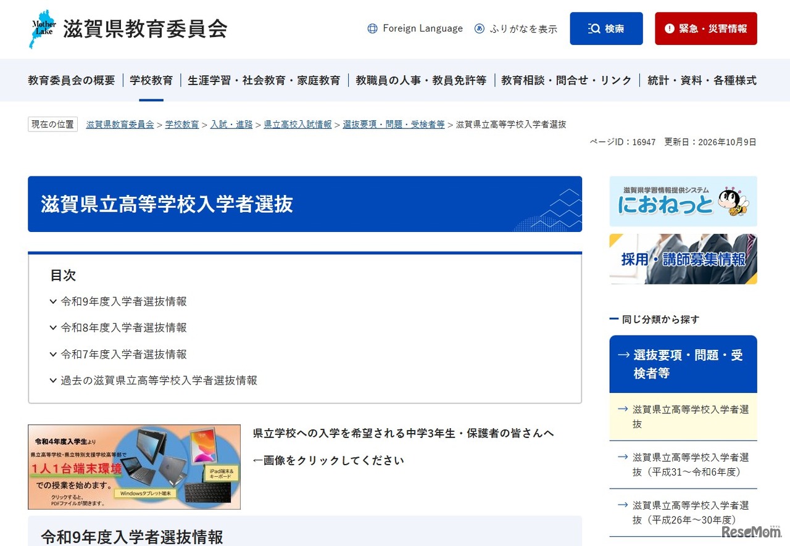Click text 県立学校への入学を希望される中学3年生・保護者の皆さんへ

pyautogui.click(x=403, y=433)
